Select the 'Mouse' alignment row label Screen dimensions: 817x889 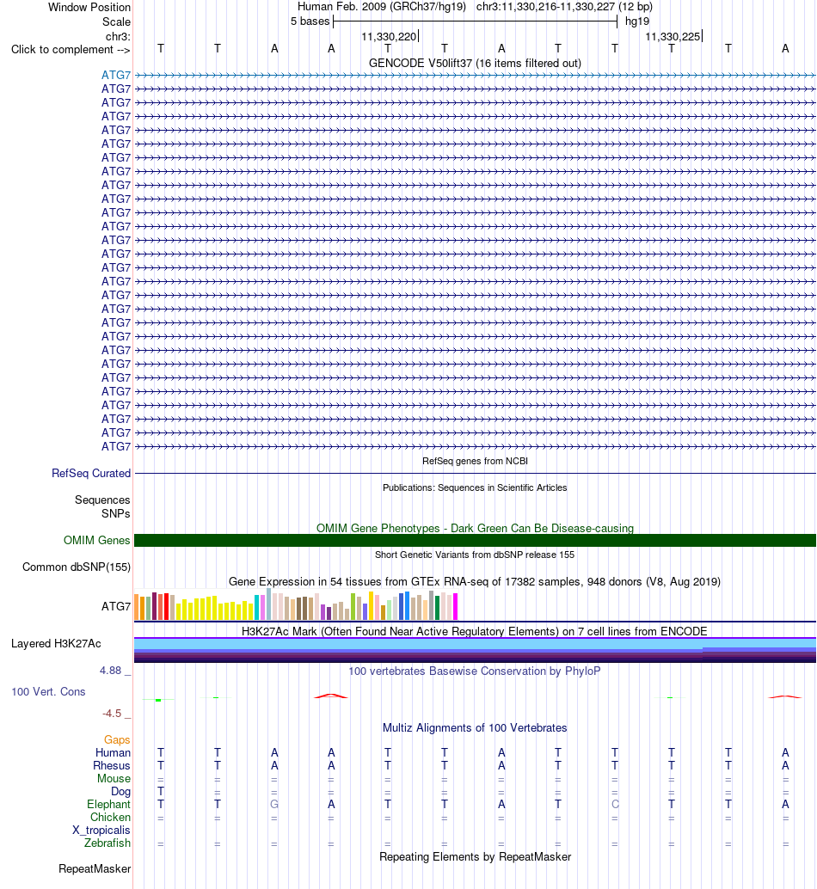click(114, 779)
